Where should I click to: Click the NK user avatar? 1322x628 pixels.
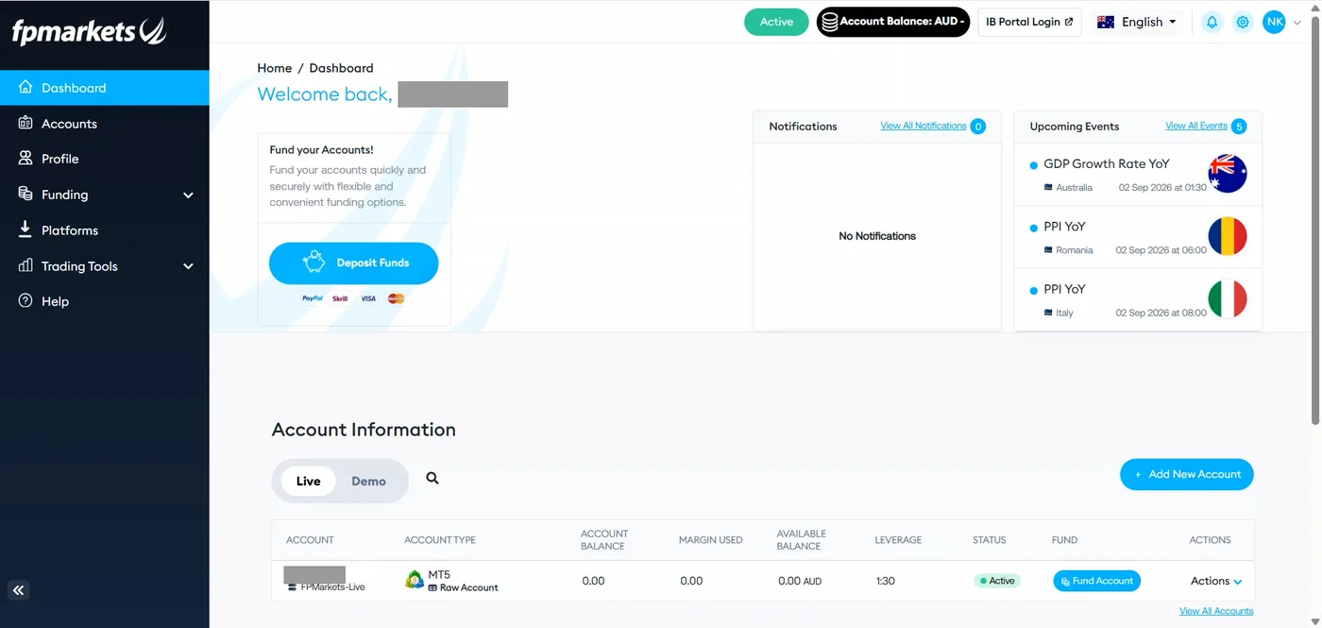(x=1274, y=22)
